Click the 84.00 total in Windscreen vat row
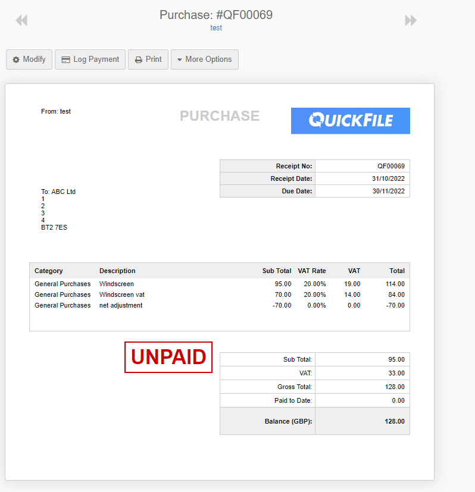This screenshot has height=492, width=475. pyautogui.click(x=396, y=294)
